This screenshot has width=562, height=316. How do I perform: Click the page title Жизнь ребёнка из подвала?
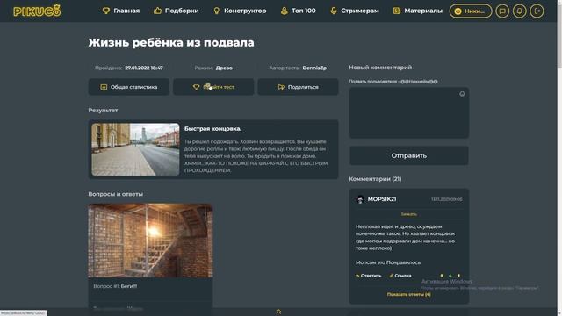(171, 43)
